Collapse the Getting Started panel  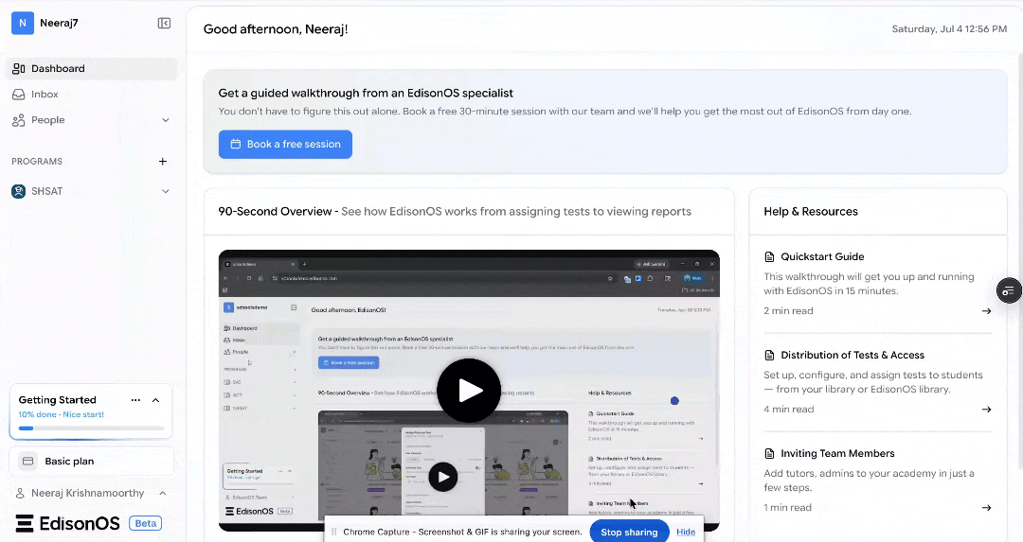pyautogui.click(x=156, y=400)
